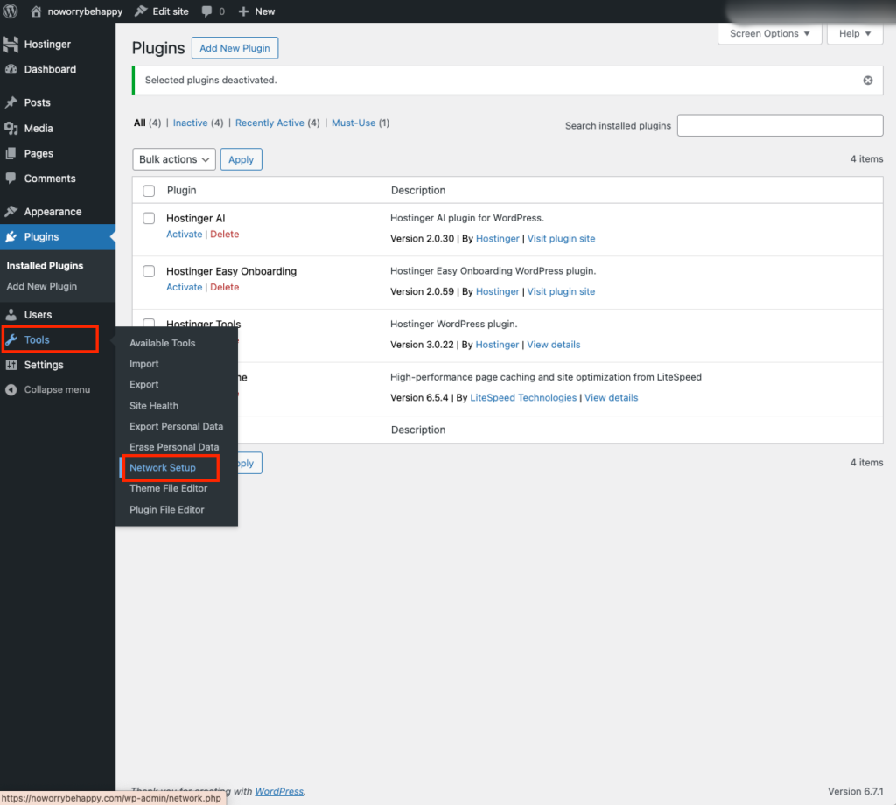
Task: Open Add New Plugin in sidebar submenu
Action: point(41,286)
